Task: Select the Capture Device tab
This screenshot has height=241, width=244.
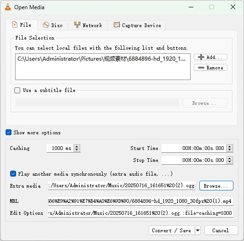Action: coord(137,25)
